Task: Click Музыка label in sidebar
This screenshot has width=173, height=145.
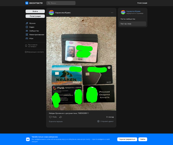Action: pos(32,23)
